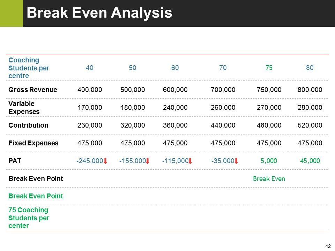Click the red down arrow beside -35,000
The width and height of the screenshot is (335, 251).
click(x=236, y=161)
